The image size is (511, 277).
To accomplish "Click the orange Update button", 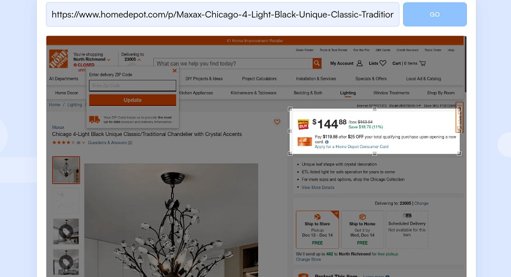I will [x=133, y=100].
